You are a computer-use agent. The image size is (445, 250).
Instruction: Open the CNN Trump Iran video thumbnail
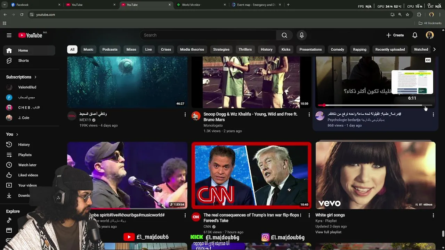pyautogui.click(x=251, y=175)
